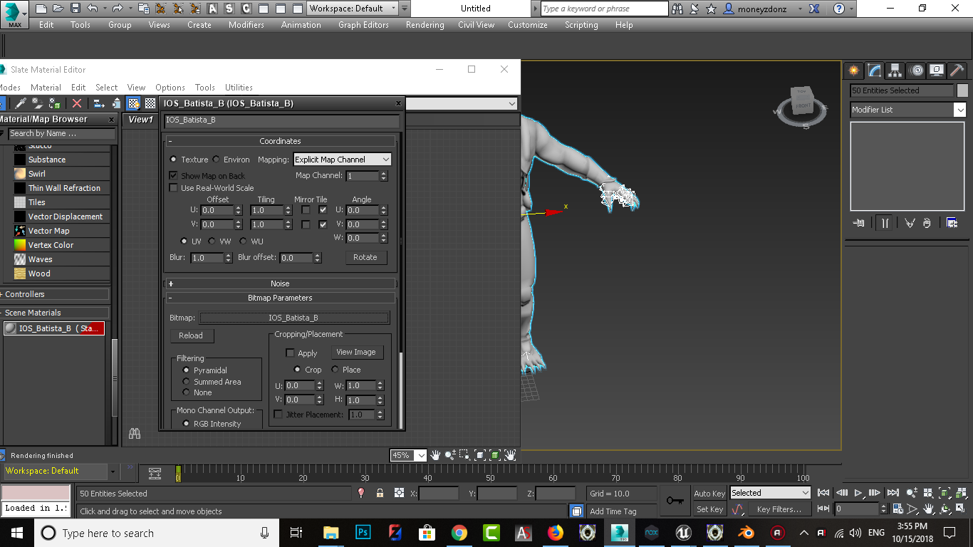Click the View Image button
The height and width of the screenshot is (547, 973).
[356, 353]
